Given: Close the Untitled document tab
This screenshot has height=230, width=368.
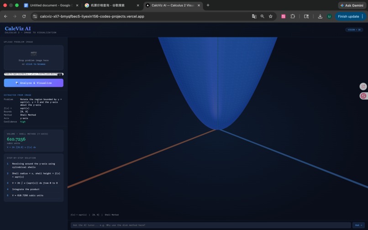Looking at the screenshot, I should [77, 5].
